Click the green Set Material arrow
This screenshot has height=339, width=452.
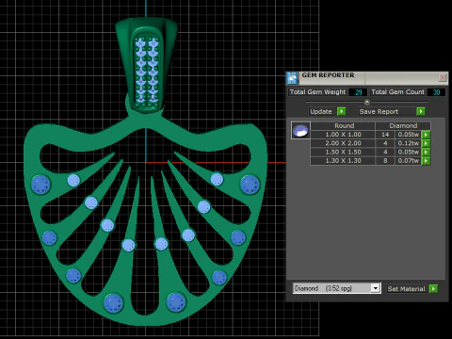pyautogui.click(x=433, y=288)
